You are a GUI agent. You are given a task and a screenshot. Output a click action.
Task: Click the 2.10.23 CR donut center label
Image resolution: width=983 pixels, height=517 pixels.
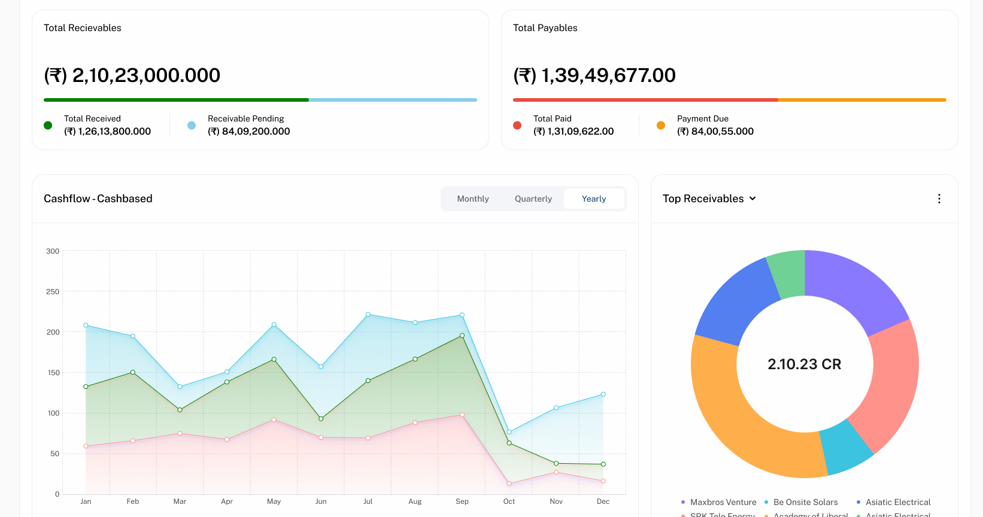click(804, 364)
